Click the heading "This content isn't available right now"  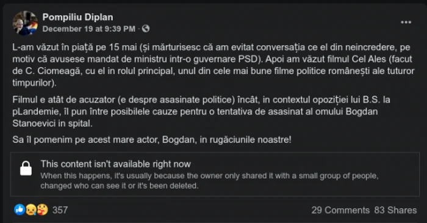(115, 164)
